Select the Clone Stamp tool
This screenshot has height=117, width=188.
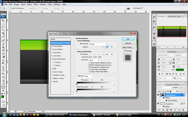click(3, 47)
